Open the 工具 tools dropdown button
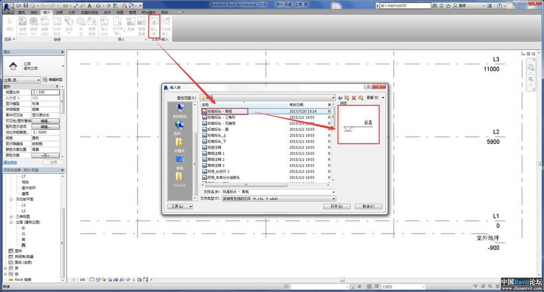 [180, 206]
